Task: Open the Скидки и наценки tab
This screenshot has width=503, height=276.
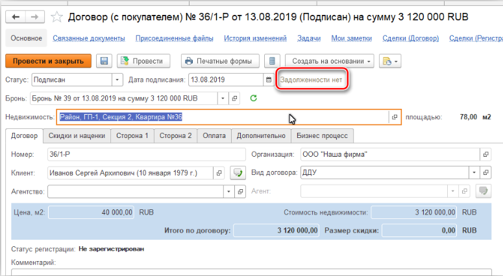Action: tap(77, 136)
